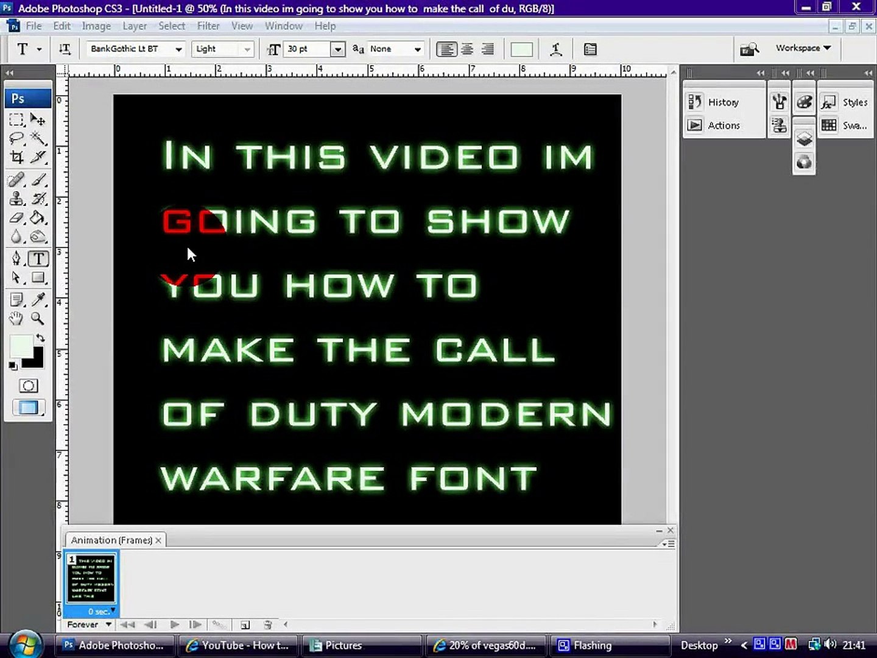This screenshot has height=658, width=877.
Task: Change the text orientation
Action: 65,49
